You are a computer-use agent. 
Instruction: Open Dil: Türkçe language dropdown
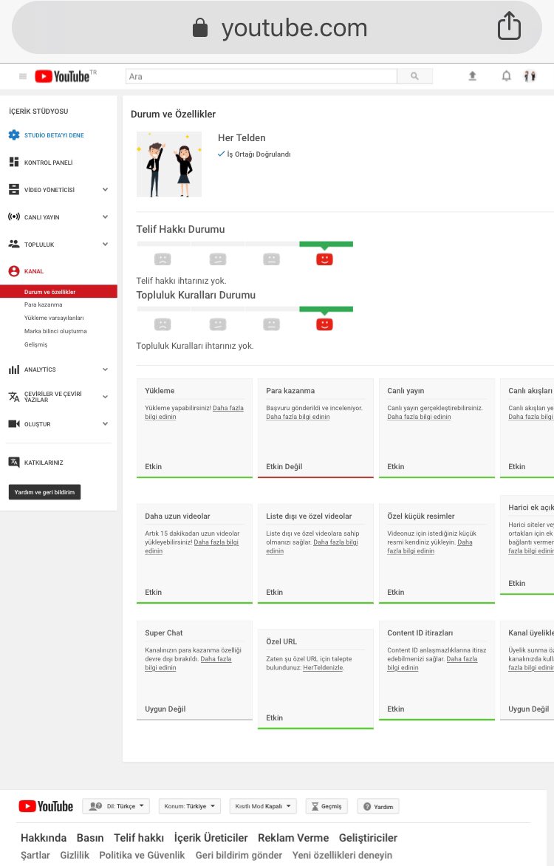coord(116,806)
